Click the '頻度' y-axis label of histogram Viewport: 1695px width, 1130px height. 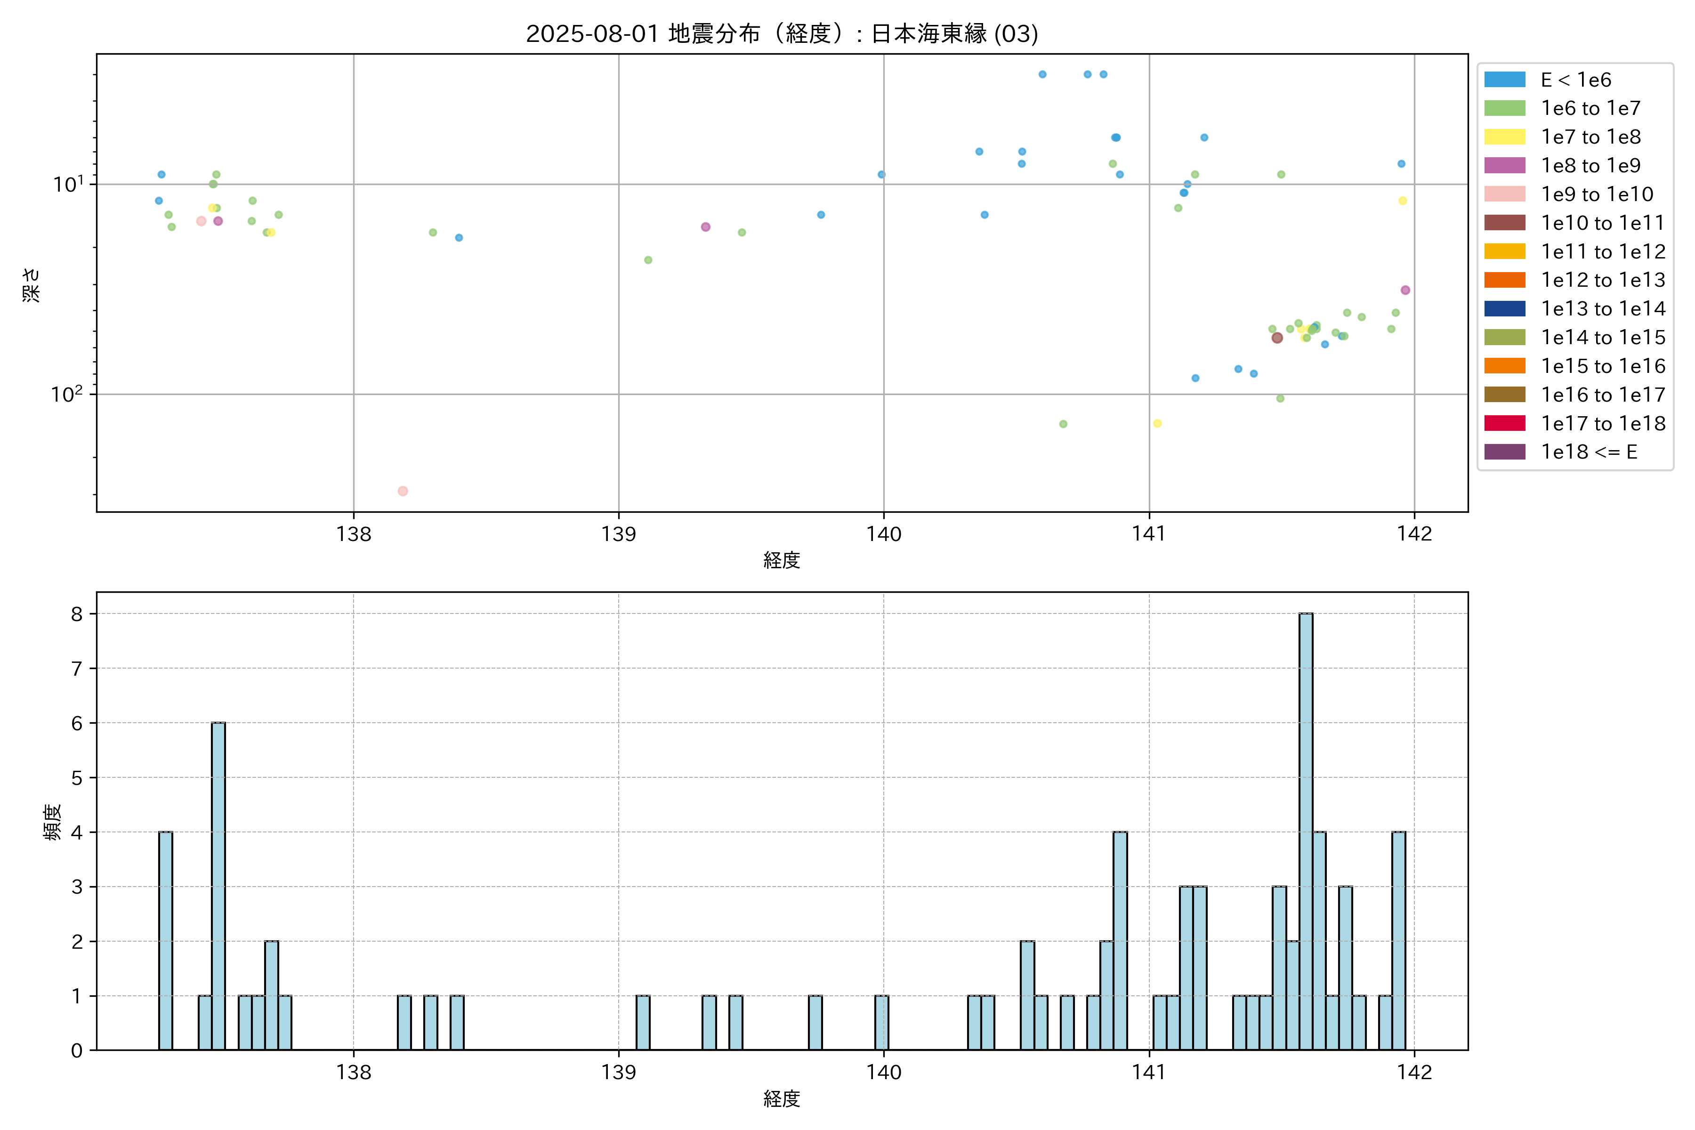tap(52, 822)
